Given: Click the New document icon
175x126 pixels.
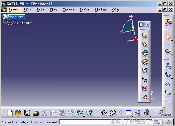Looking at the screenshot, I should [10, 113].
